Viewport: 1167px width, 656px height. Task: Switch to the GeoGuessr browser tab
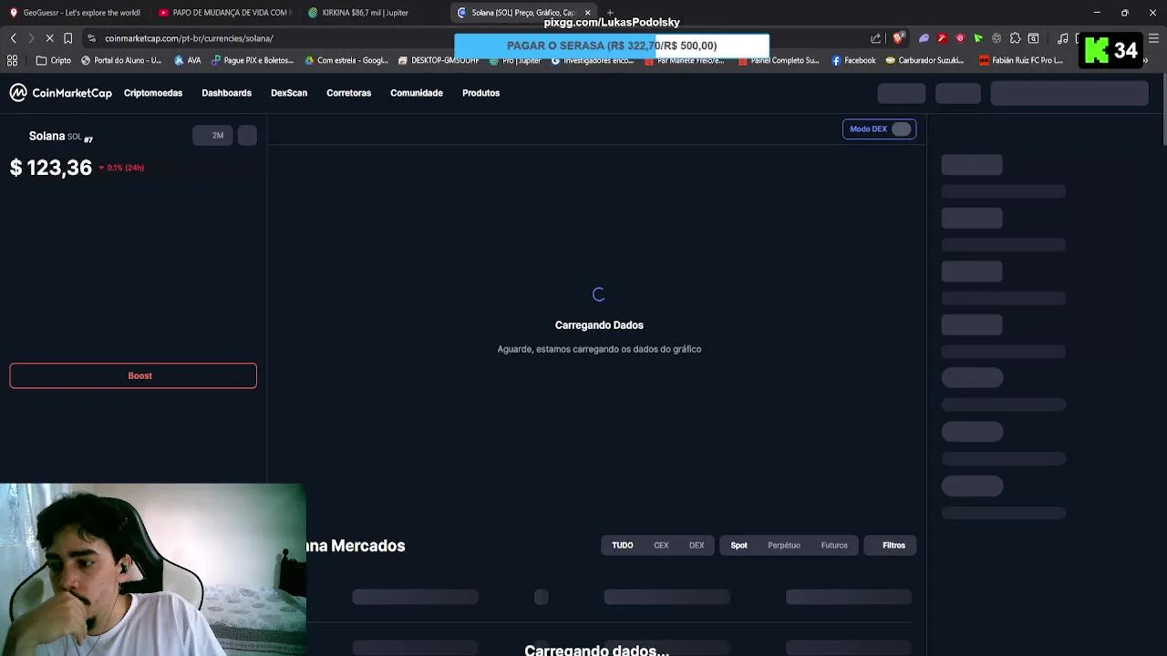(x=75, y=13)
